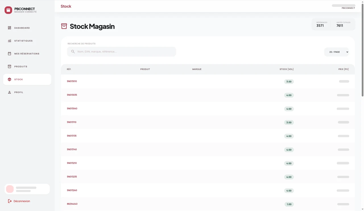This screenshot has width=364, height=211.
Task: Select reference 5N013235
Action: coord(72,177)
